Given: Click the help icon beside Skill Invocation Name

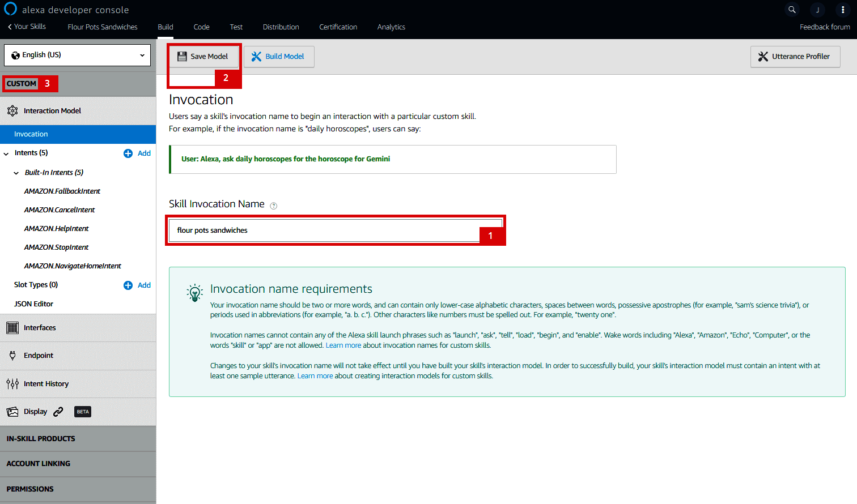Looking at the screenshot, I should (274, 206).
